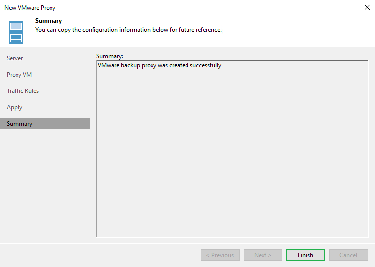Switch to the Apply step
Viewport: 375px width, 267px height.
[x=14, y=107]
